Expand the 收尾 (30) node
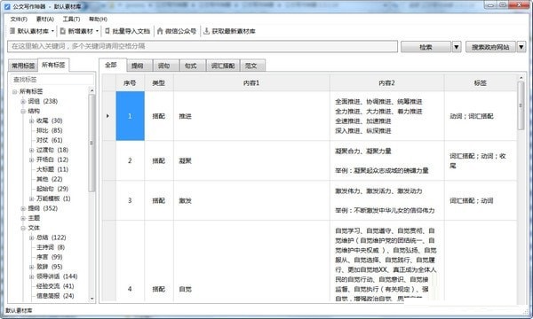 (x=32, y=121)
